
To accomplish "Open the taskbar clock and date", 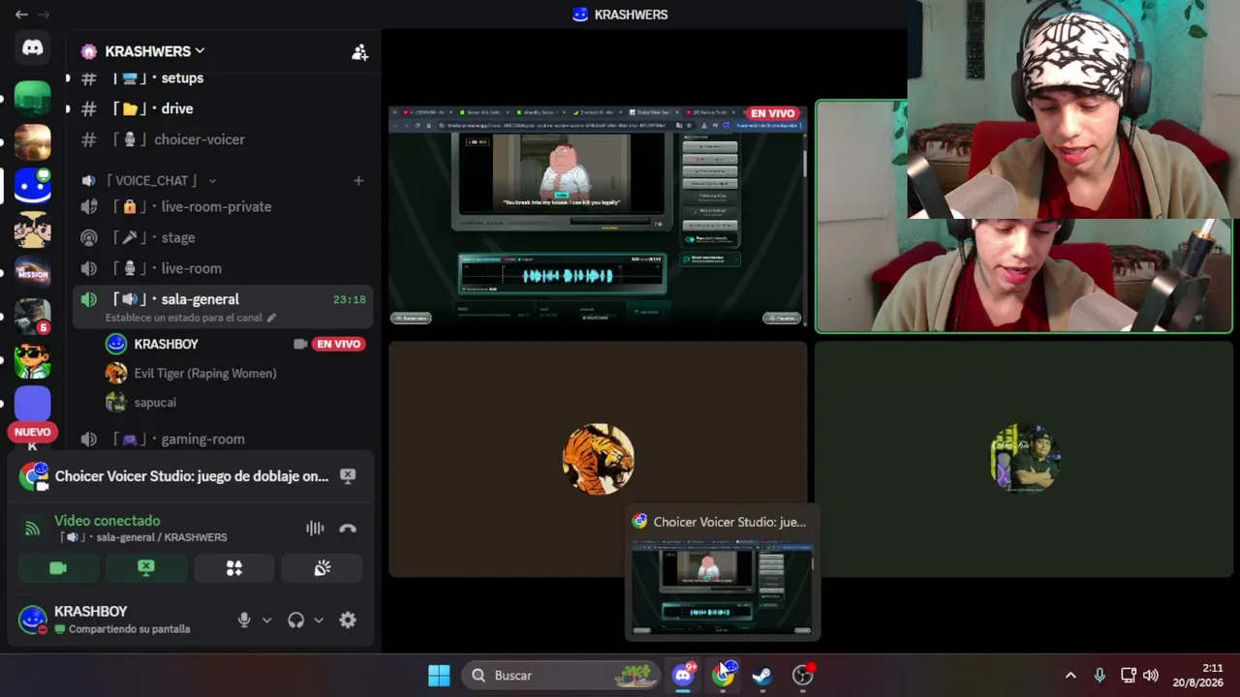I will [x=1198, y=676].
